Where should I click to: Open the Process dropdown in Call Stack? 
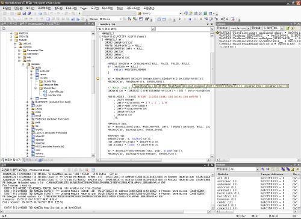[x=248, y=28]
